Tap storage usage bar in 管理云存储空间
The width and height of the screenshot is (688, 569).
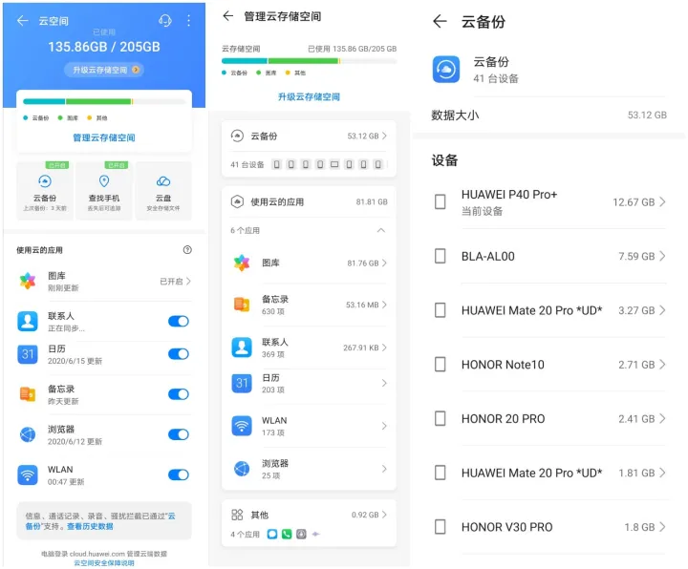tap(309, 61)
